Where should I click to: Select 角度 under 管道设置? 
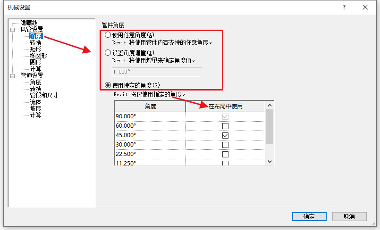pos(35,82)
